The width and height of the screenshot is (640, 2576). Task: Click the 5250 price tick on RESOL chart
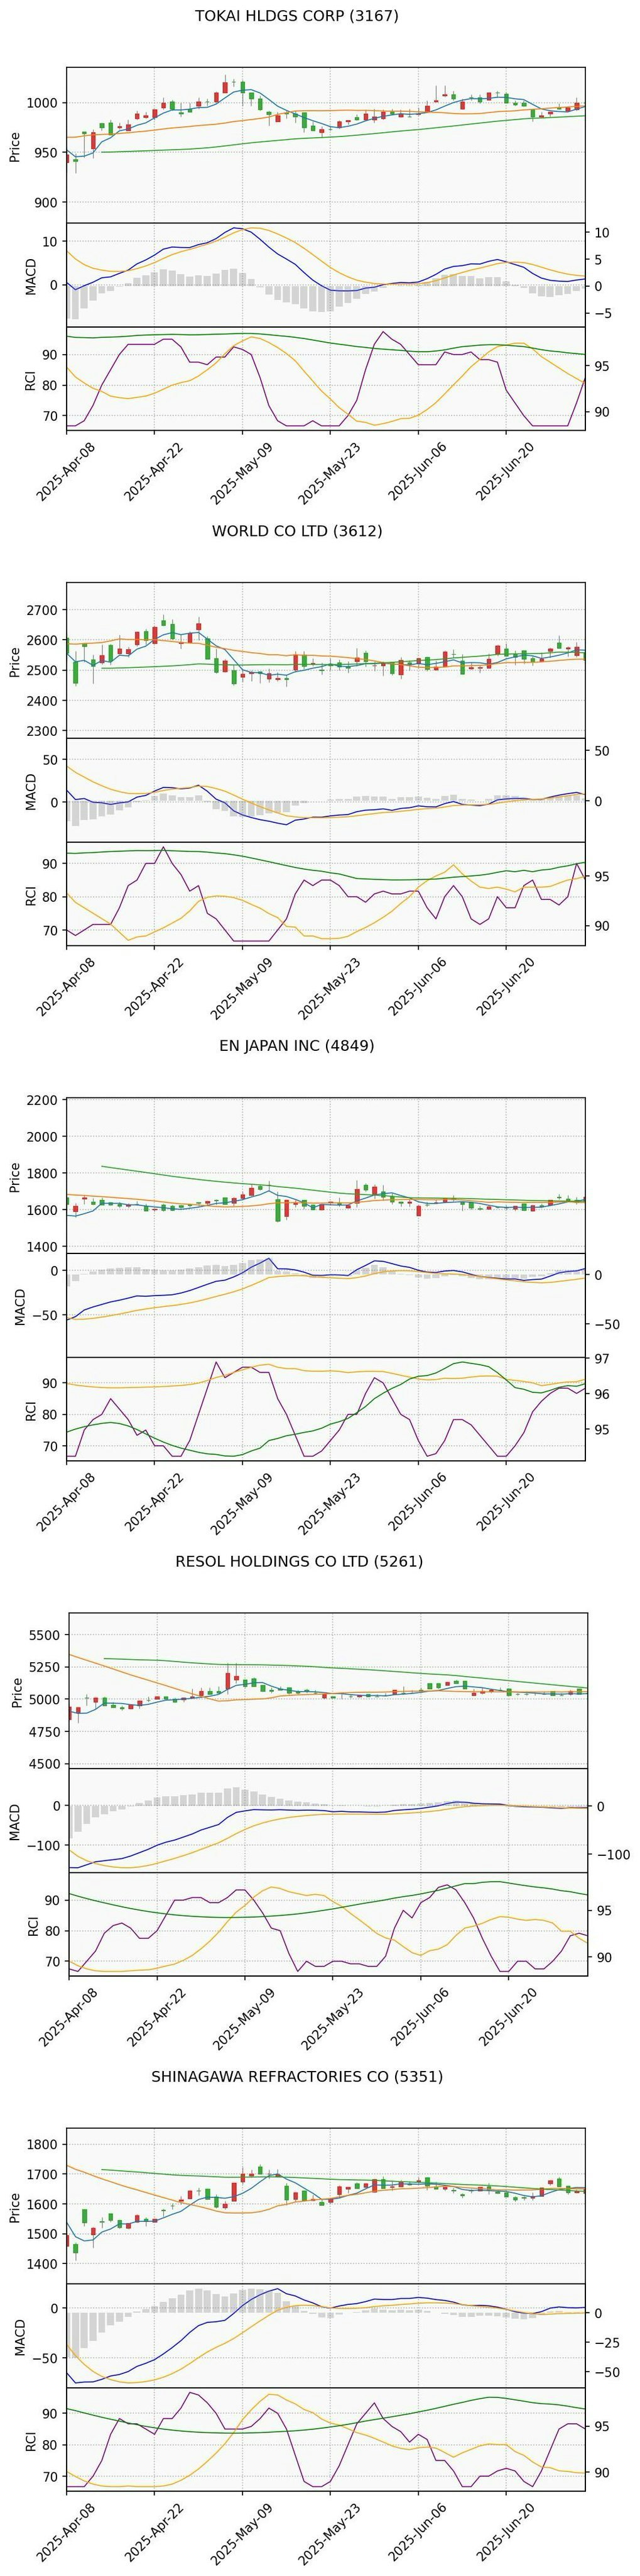(x=46, y=1667)
